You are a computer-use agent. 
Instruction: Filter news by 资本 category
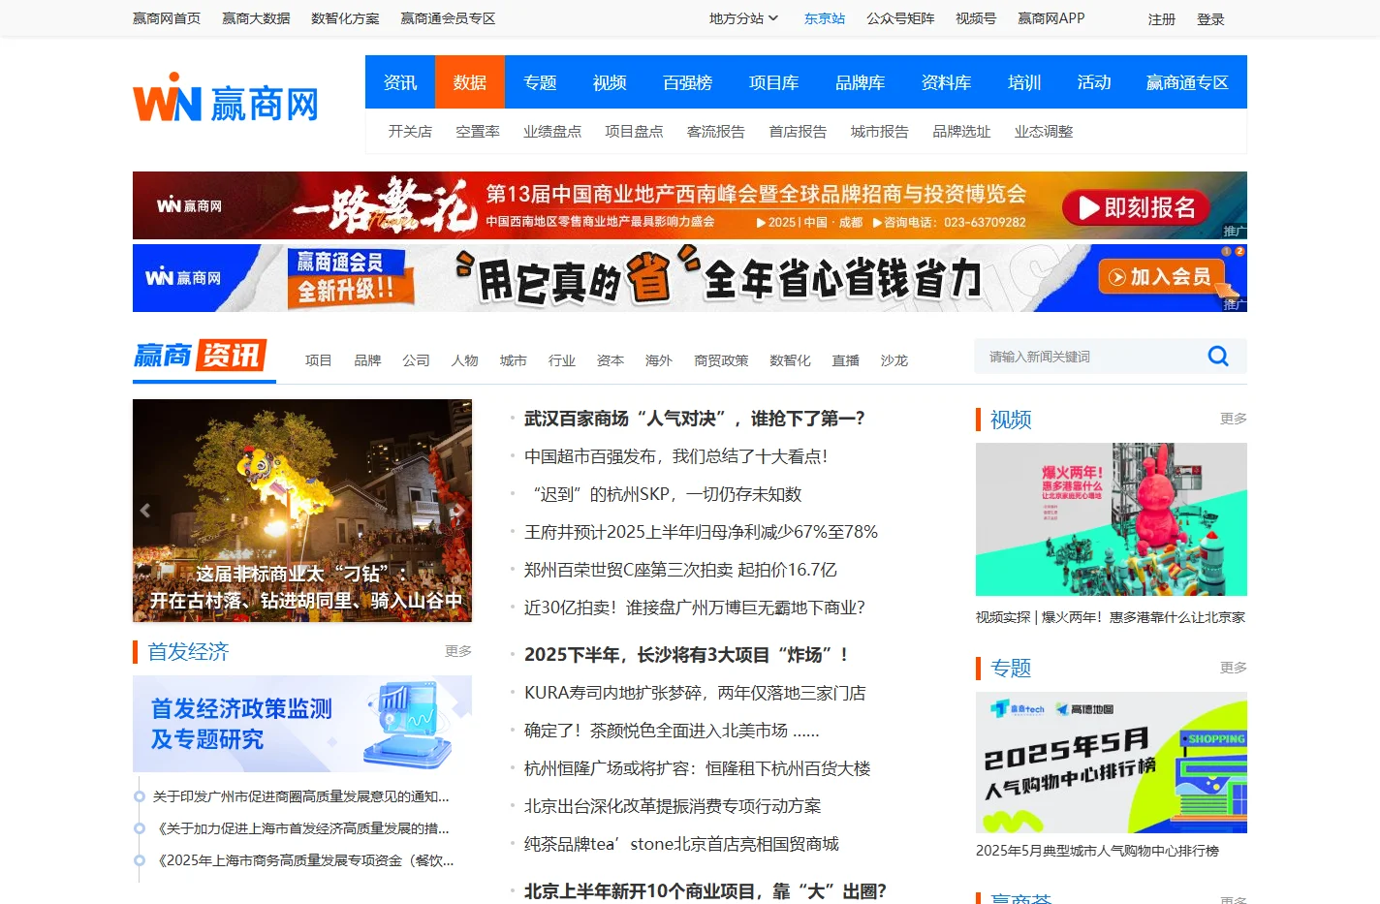click(x=610, y=360)
